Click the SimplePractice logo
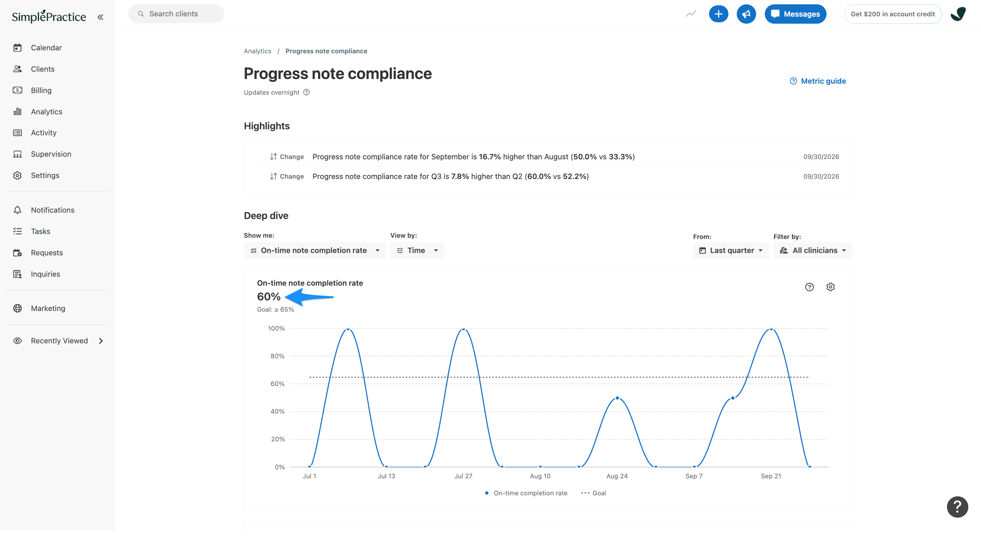The height and width of the screenshot is (544, 981). coord(49,16)
